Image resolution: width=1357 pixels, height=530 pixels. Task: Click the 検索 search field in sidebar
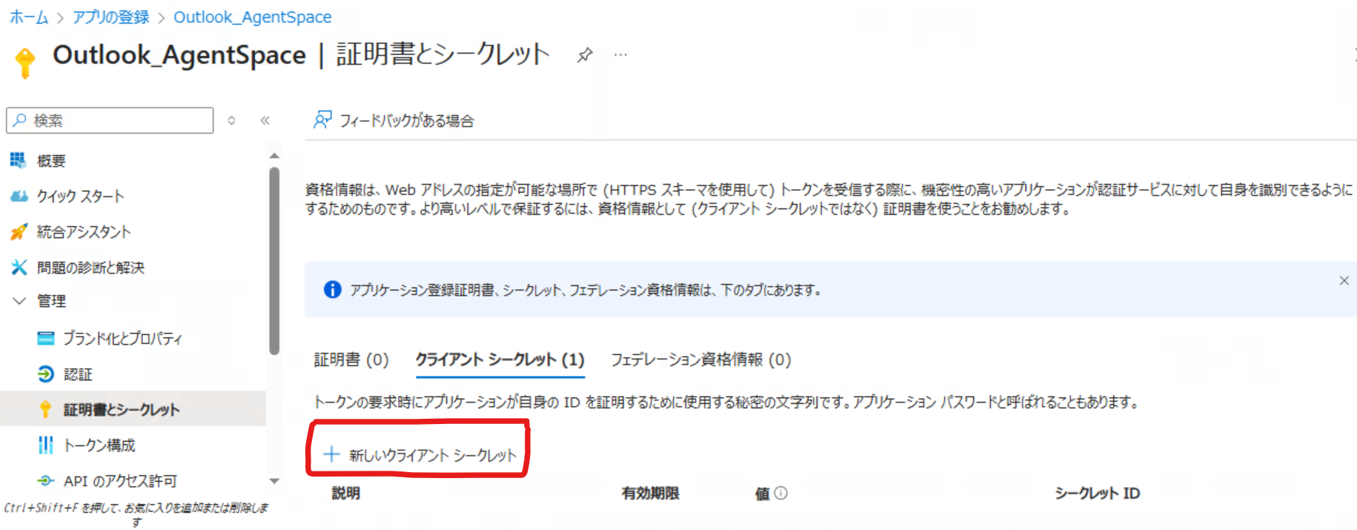point(110,120)
